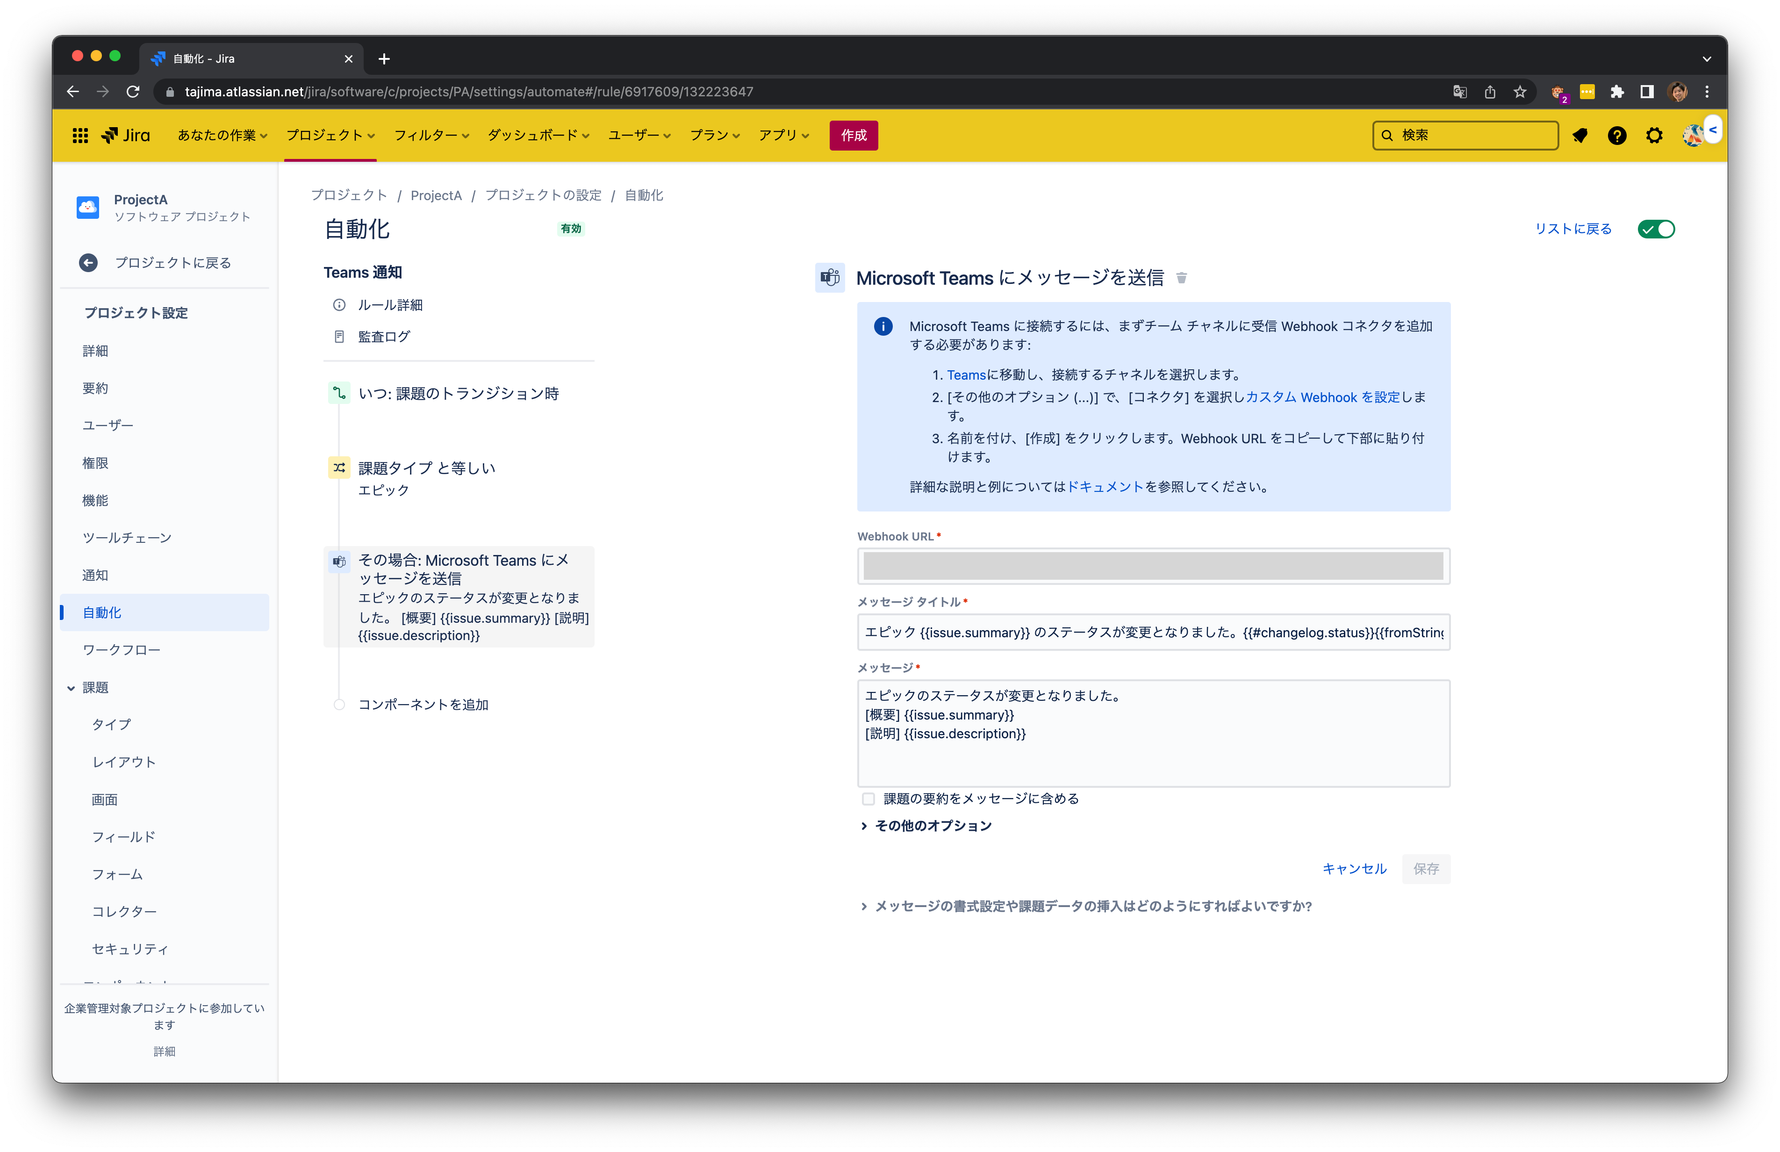Click into the メッセージ text area
Viewport: 1780px width, 1152px height.
click(1153, 734)
